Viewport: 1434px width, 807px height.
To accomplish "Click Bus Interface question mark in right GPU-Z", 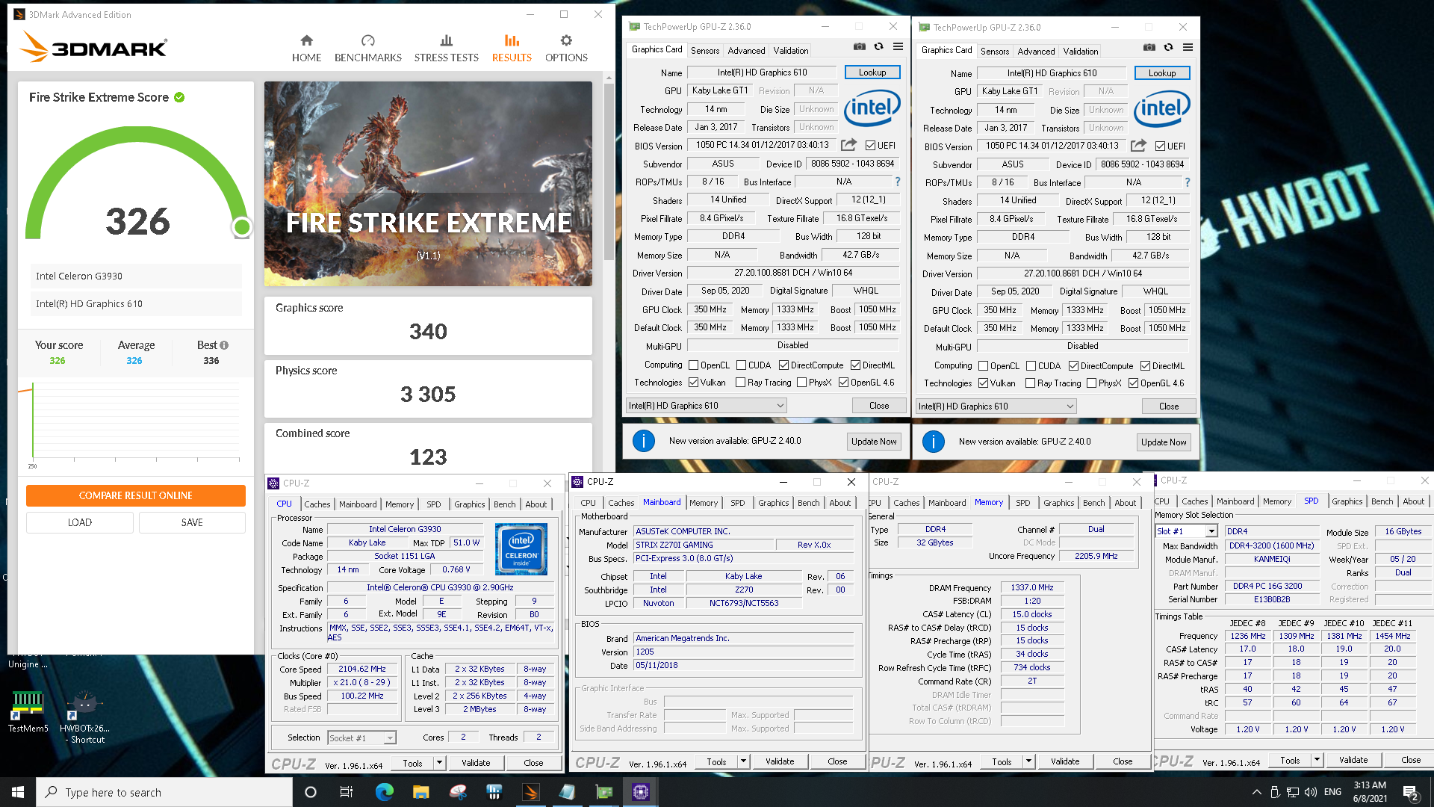I will click(x=1187, y=182).
